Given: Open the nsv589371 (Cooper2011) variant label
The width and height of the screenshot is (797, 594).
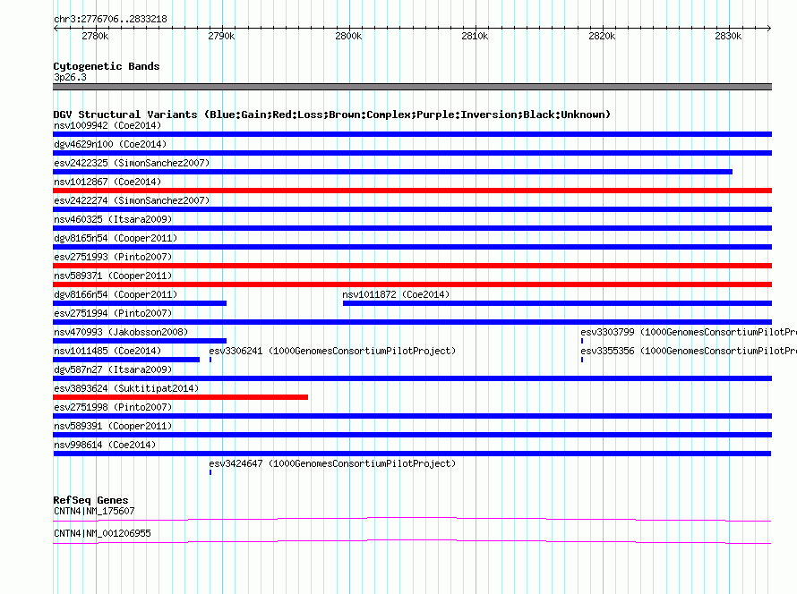Looking at the screenshot, I should (x=113, y=276).
